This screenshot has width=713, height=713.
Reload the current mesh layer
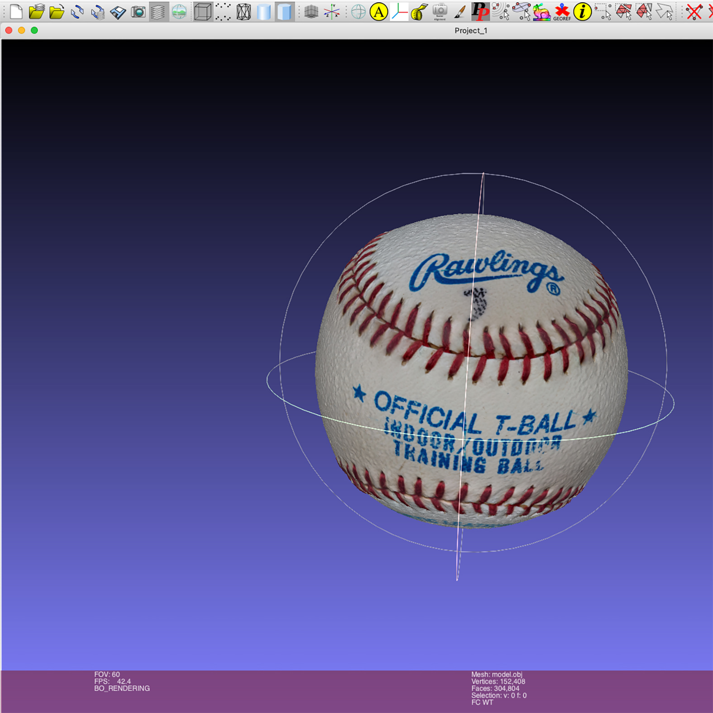(77, 12)
